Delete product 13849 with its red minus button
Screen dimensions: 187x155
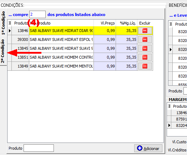point(145,66)
